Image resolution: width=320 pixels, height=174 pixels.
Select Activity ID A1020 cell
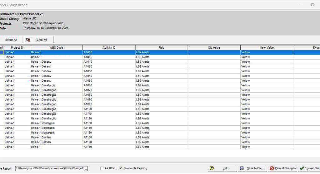tap(109, 66)
